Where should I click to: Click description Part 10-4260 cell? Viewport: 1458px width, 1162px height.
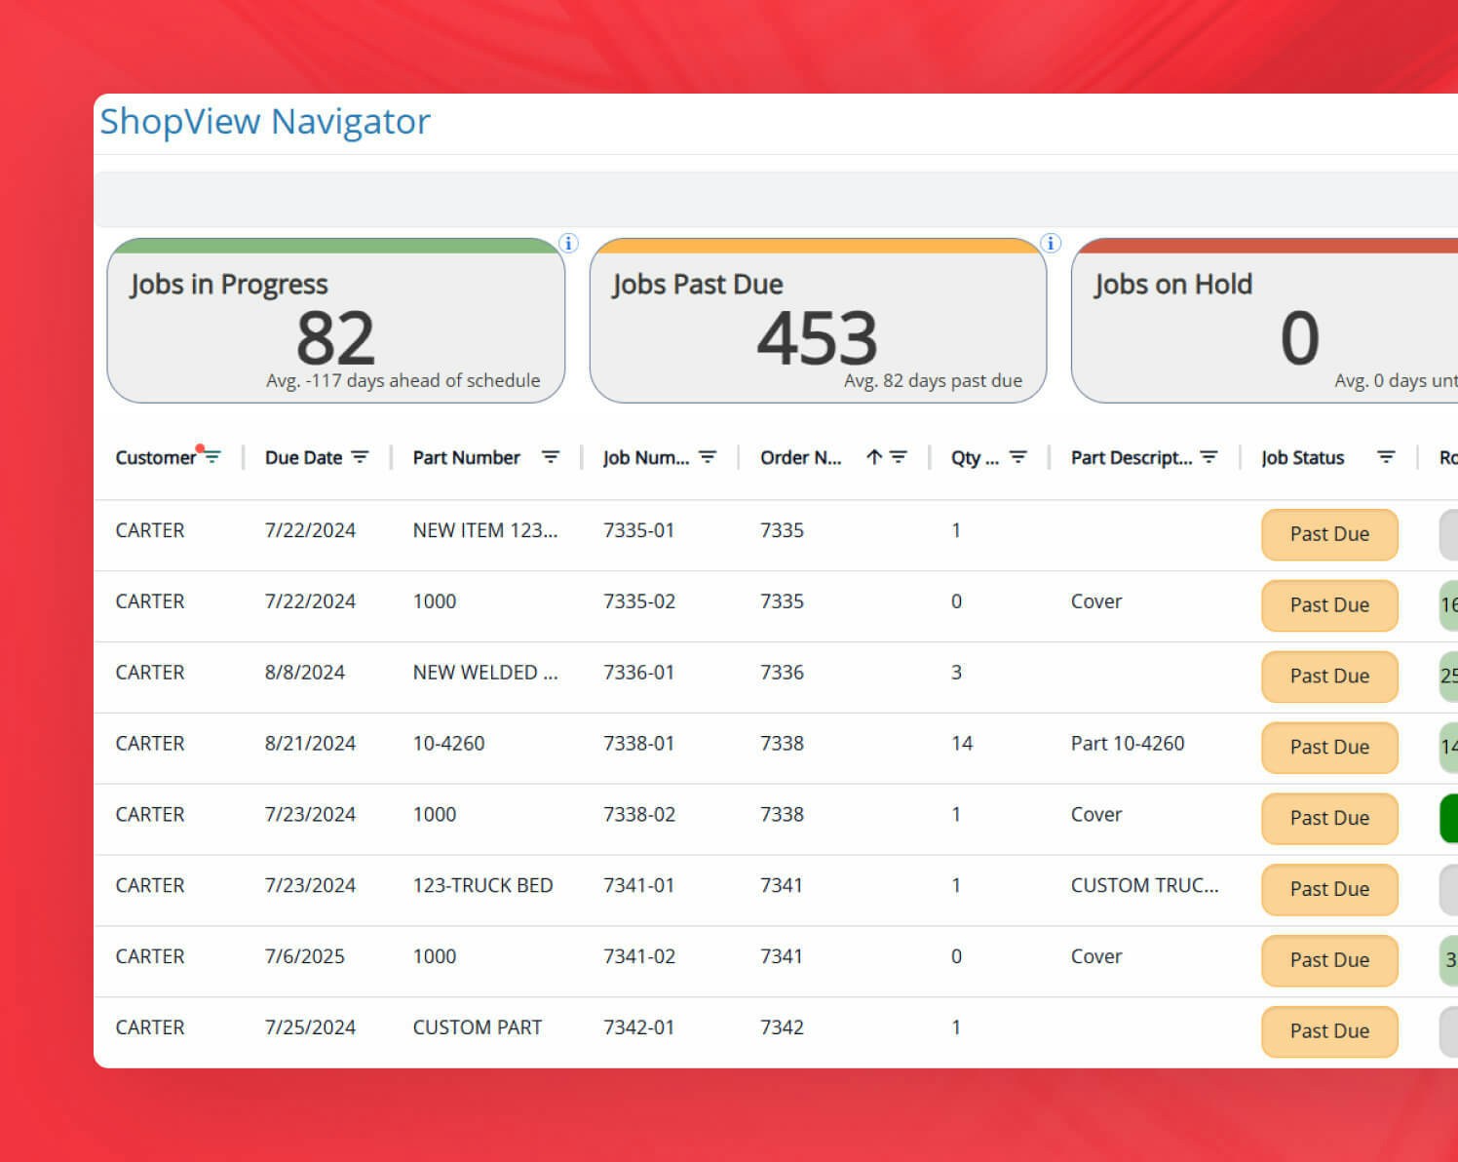pos(1128,744)
